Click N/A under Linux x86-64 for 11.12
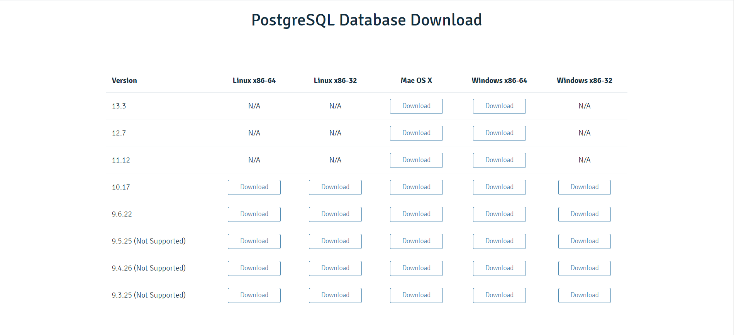 [x=254, y=160]
